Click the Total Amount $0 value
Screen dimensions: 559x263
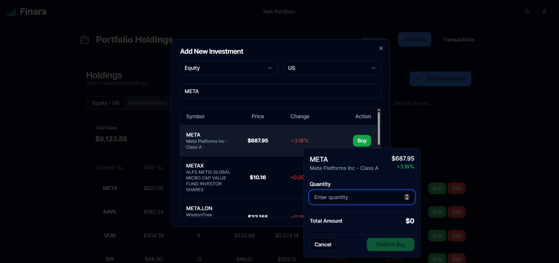point(410,221)
